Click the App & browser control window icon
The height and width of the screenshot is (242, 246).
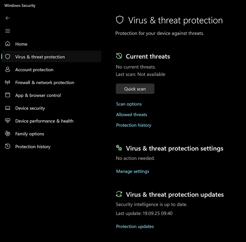coord(8,95)
